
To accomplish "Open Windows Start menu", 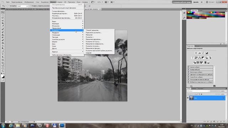I will click(x=3, y=126).
